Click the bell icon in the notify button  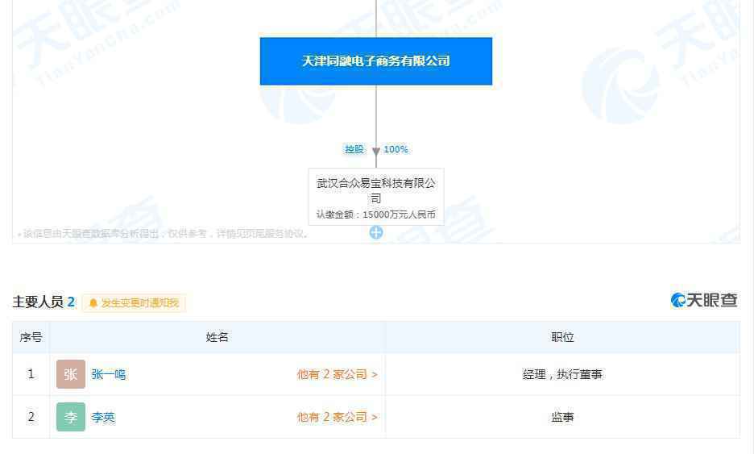(93, 303)
